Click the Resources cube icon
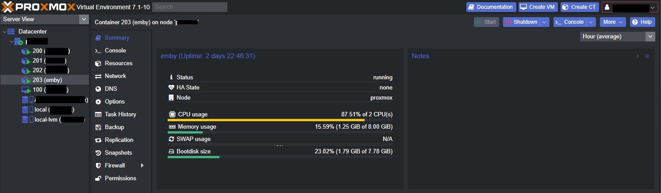Screen dimensions: 661x193 98,63
